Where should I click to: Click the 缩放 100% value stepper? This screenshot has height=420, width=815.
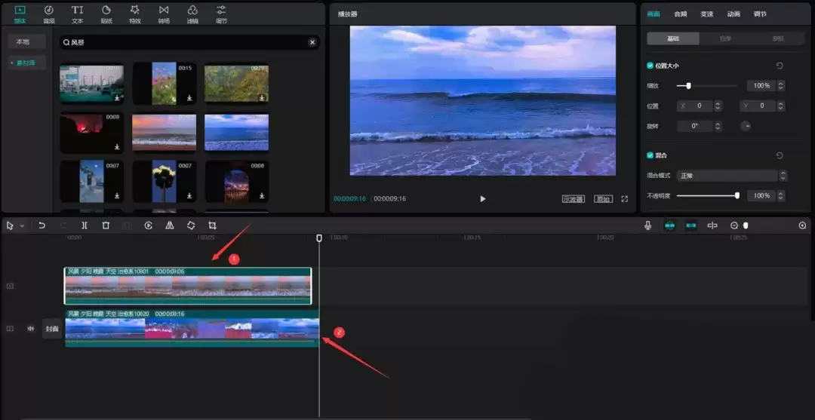click(x=780, y=86)
